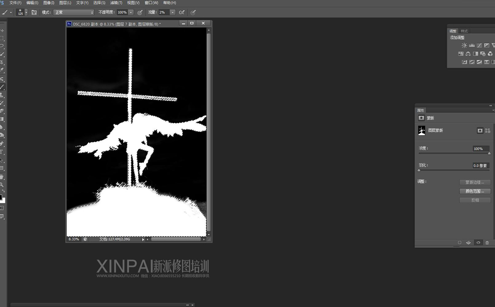Viewport: 495px width, 307px height.
Task: Select the Eraser tool
Action: pyautogui.click(x=2, y=111)
